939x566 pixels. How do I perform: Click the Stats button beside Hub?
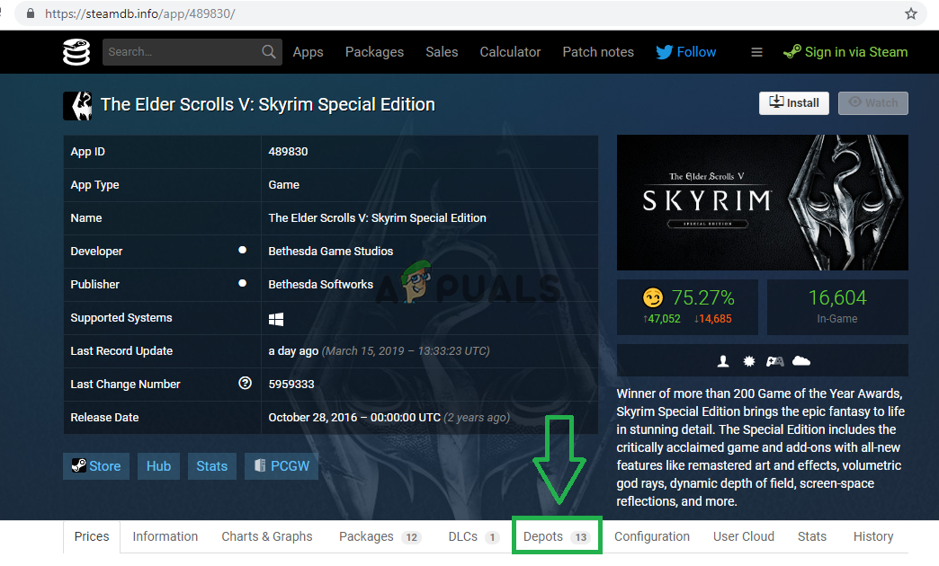pyautogui.click(x=212, y=466)
